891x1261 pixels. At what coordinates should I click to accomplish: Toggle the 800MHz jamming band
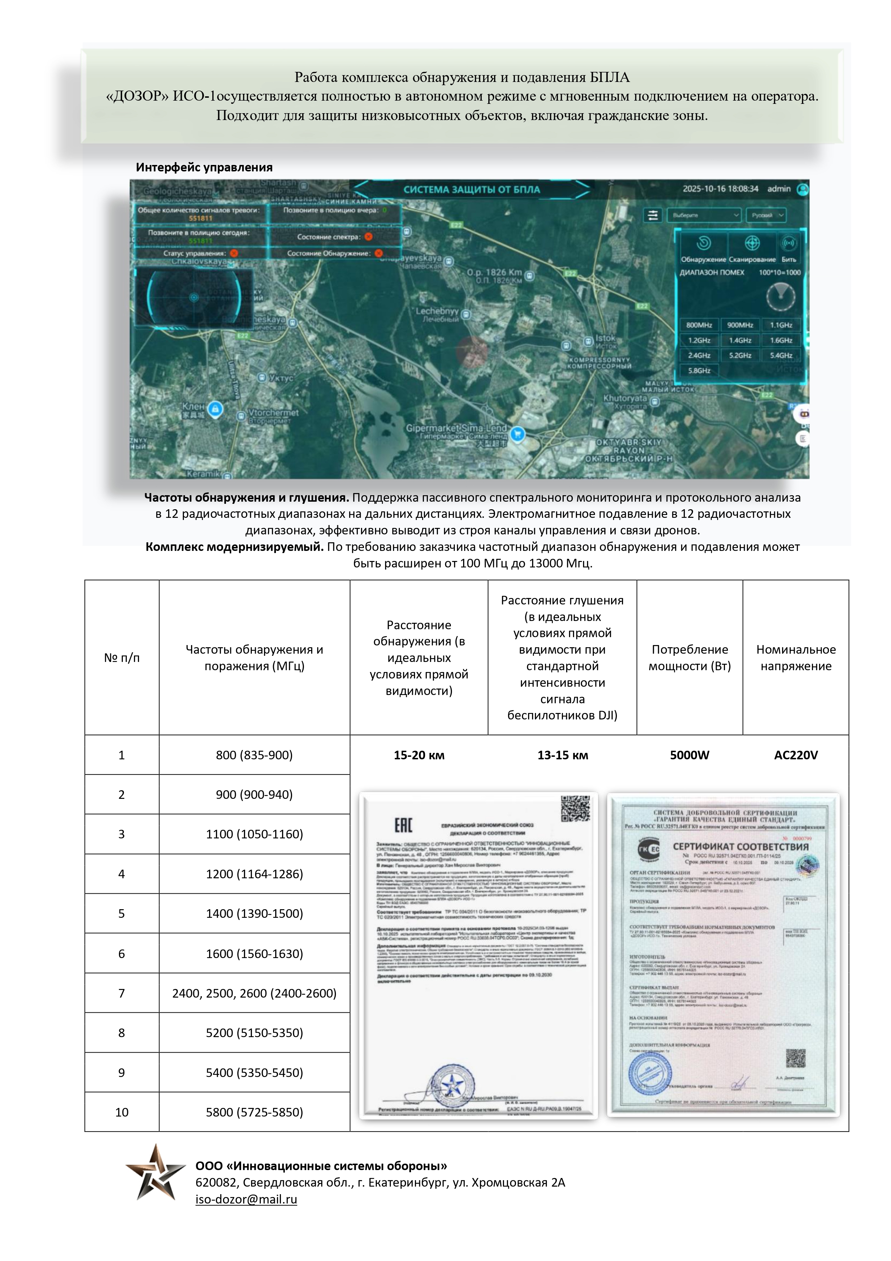[699, 325]
